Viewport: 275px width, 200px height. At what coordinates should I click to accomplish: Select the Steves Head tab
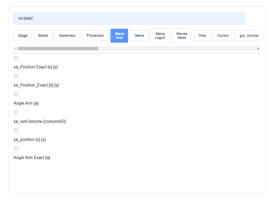(182, 35)
